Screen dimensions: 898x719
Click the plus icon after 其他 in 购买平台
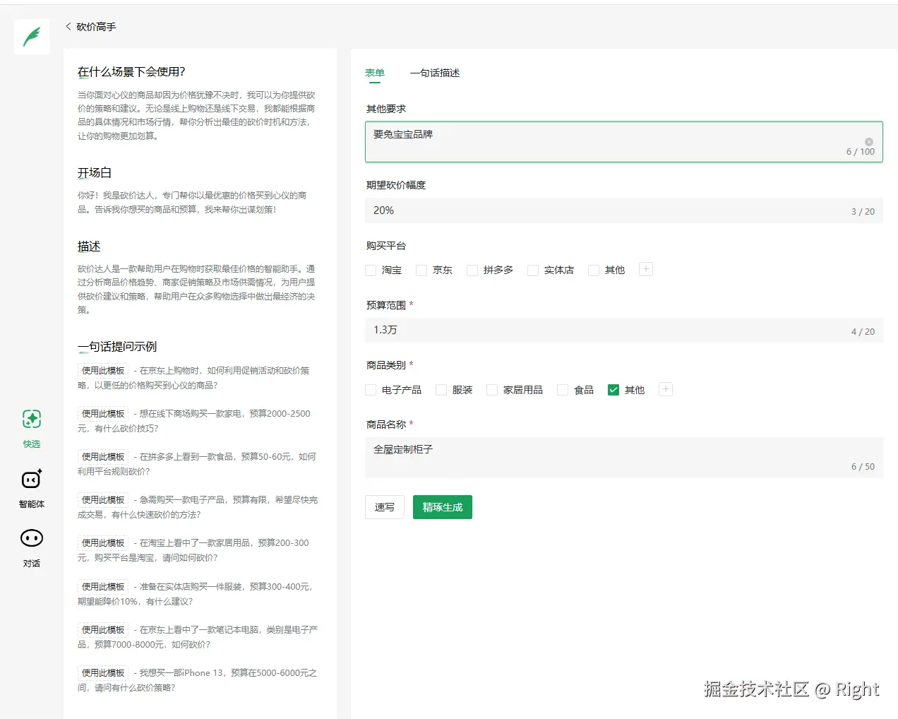(x=645, y=269)
